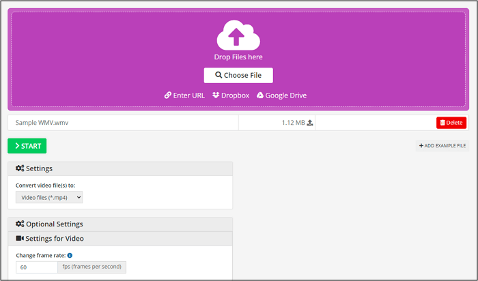Select the Sample WMV.wmv file row

click(123, 123)
